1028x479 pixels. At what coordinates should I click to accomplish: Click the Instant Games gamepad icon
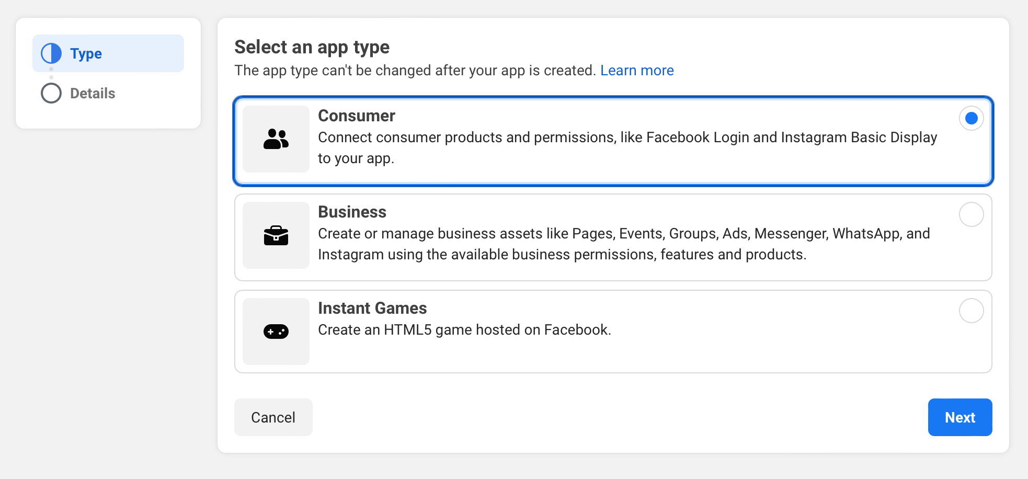[276, 332]
